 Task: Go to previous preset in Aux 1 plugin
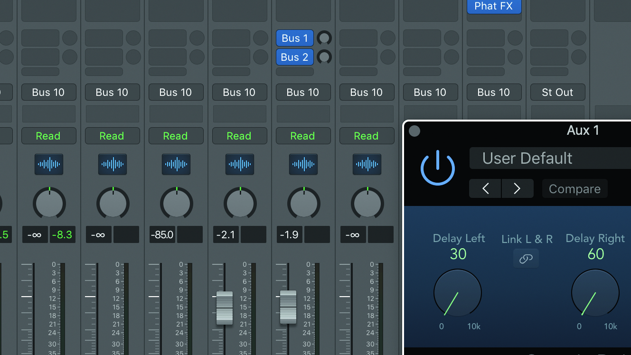485,189
